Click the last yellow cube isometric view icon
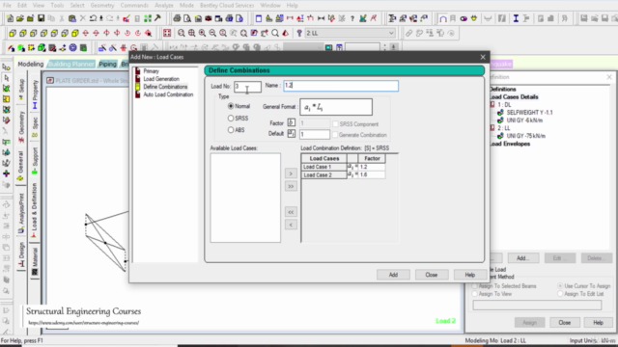618x347 pixels. tap(75, 33)
